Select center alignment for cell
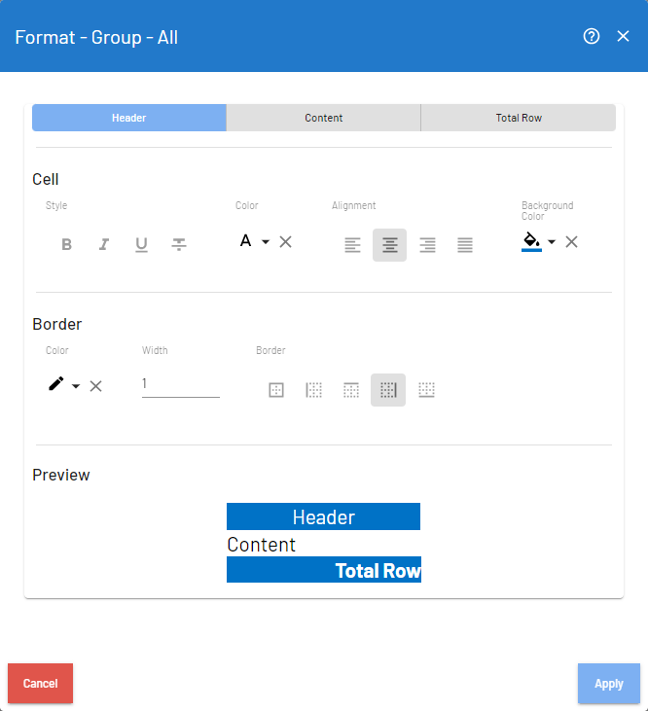648x711 pixels. coord(389,245)
